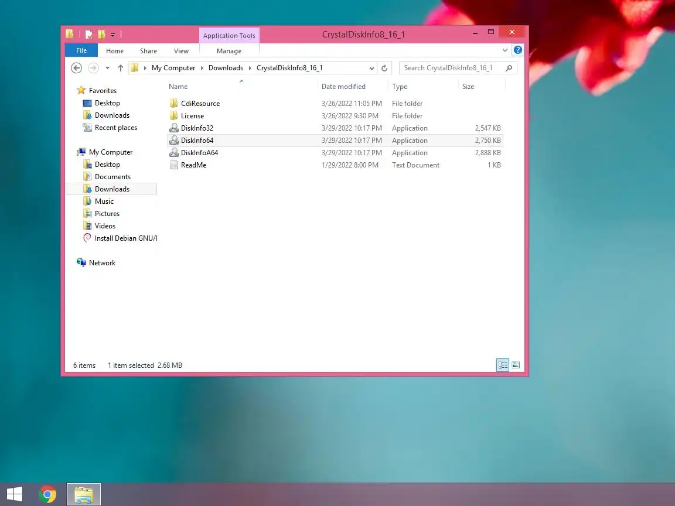Go up one folder level
Viewport: 675px width, 506px height.
click(121, 68)
